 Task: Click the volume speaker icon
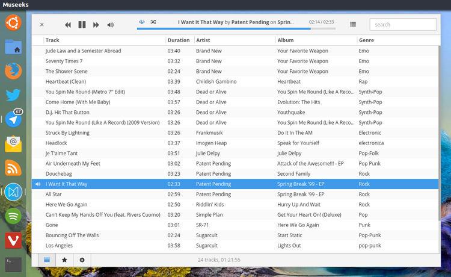coord(110,25)
